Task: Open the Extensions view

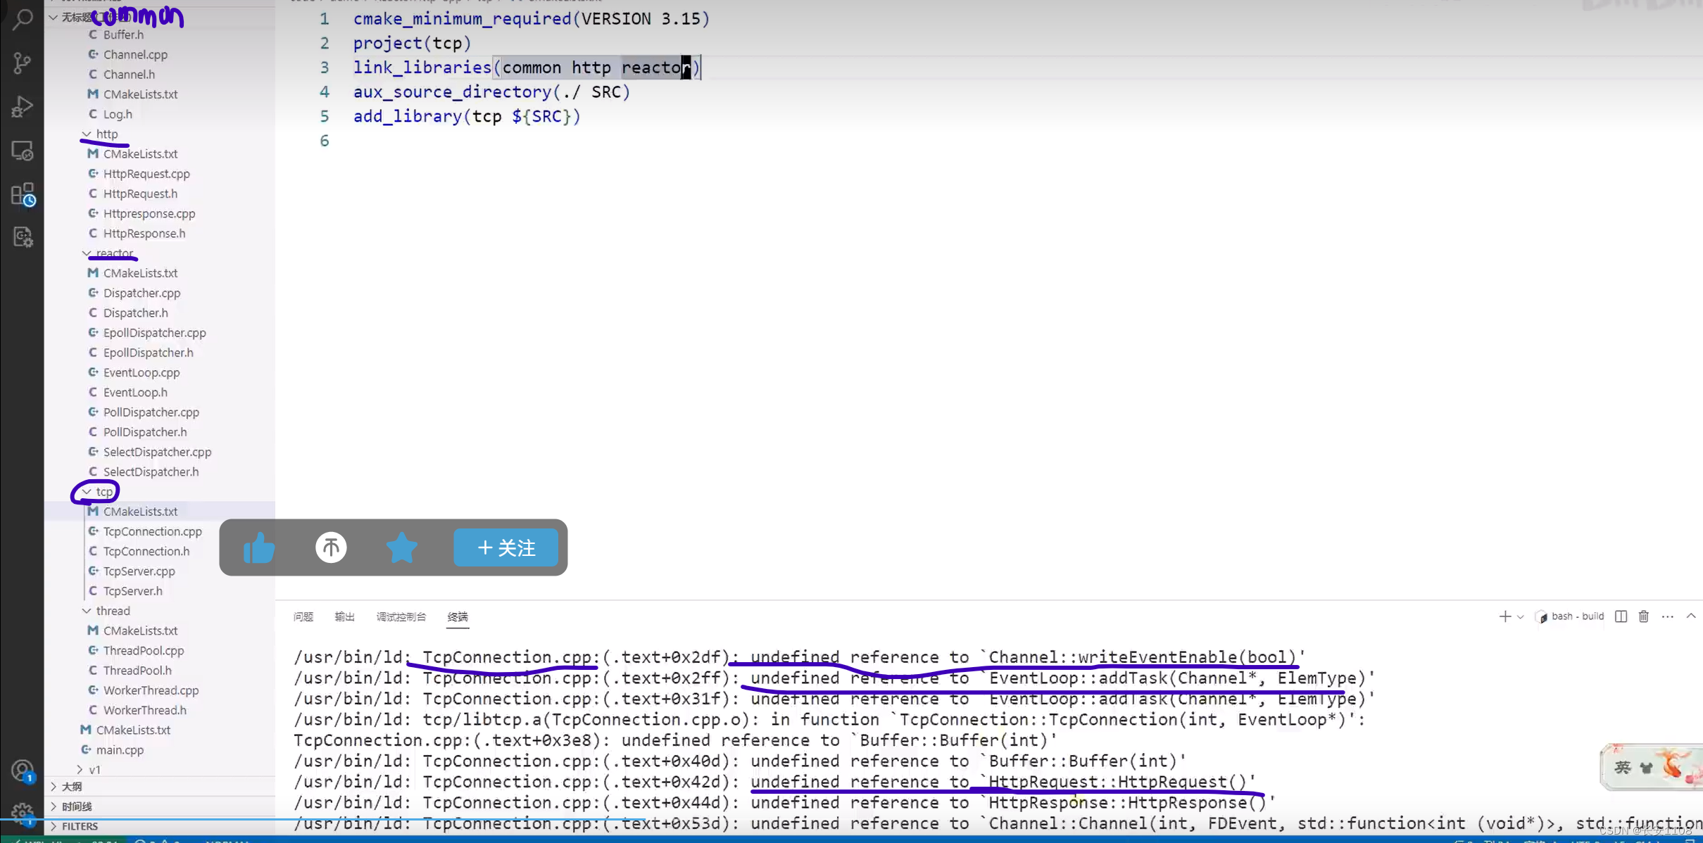Action: (x=23, y=195)
